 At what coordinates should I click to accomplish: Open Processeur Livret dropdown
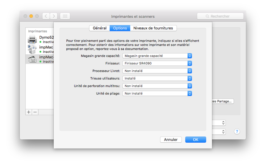click(x=157, y=71)
